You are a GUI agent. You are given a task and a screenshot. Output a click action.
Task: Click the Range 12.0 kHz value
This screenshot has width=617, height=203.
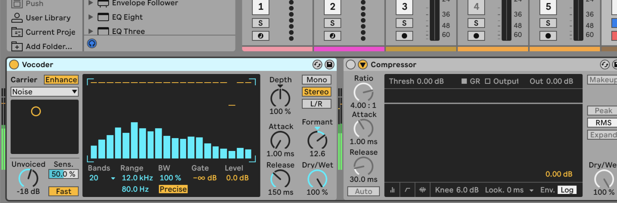137,178
